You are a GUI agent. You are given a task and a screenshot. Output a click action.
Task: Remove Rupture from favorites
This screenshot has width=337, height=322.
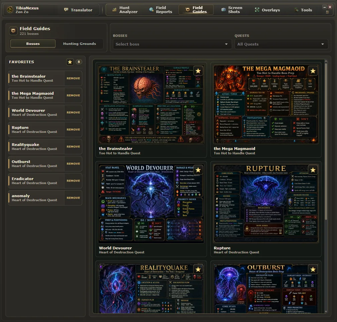point(73,130)
